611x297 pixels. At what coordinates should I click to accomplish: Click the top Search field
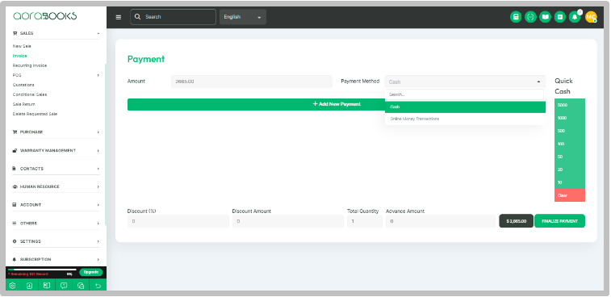(x=173, y=17)
